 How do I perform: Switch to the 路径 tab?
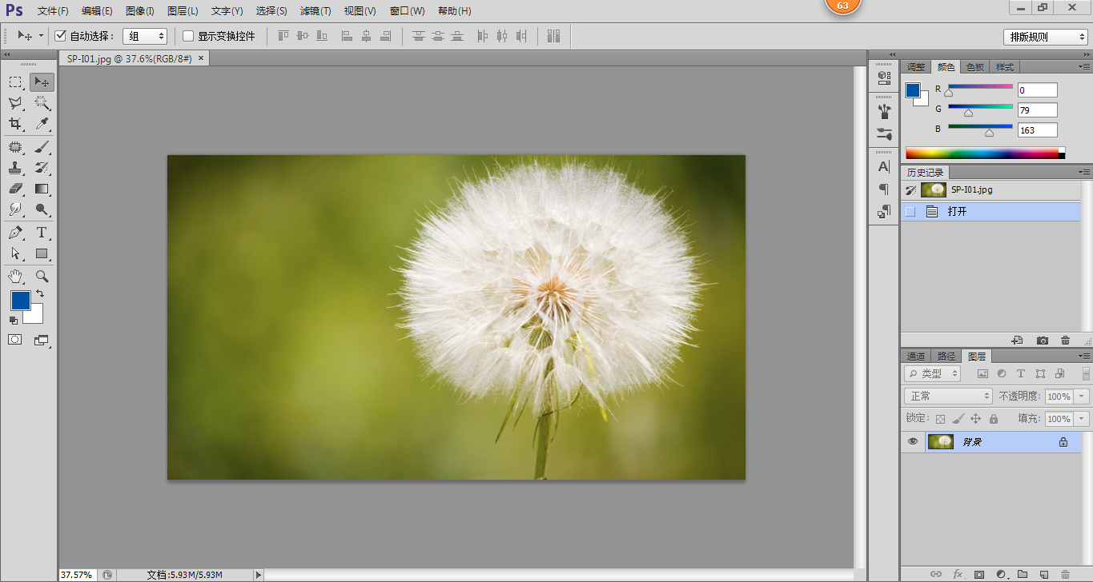pos(946,356)
